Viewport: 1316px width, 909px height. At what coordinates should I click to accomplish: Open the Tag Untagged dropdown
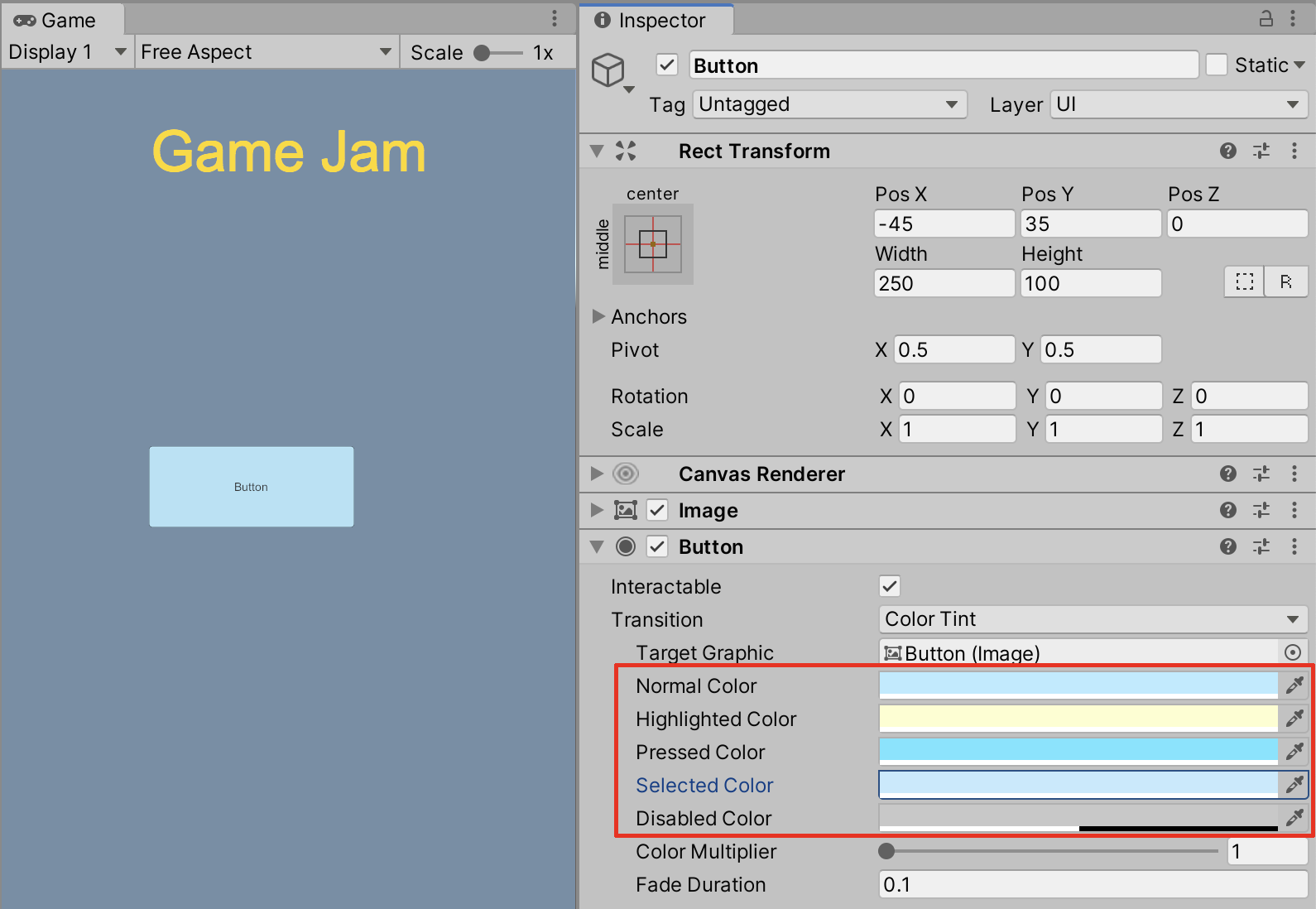pyautogui.click(x=830, y=104)
